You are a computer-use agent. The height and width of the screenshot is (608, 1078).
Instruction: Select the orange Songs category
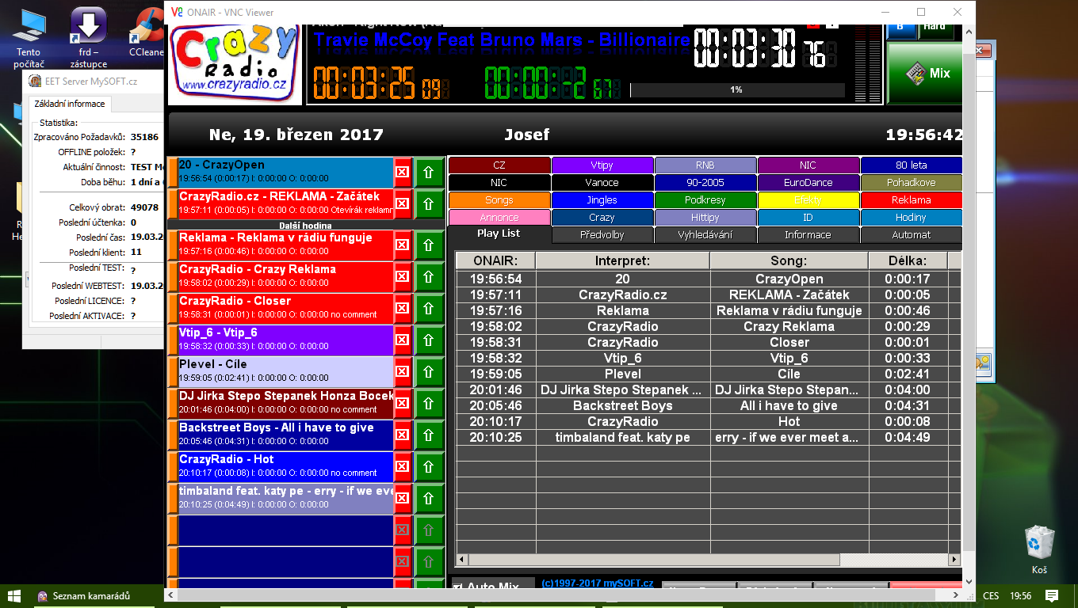(499, 200)
